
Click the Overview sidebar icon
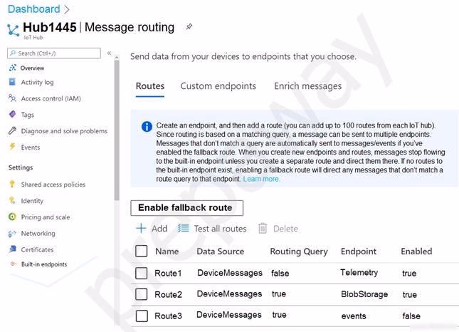point(12,68)
